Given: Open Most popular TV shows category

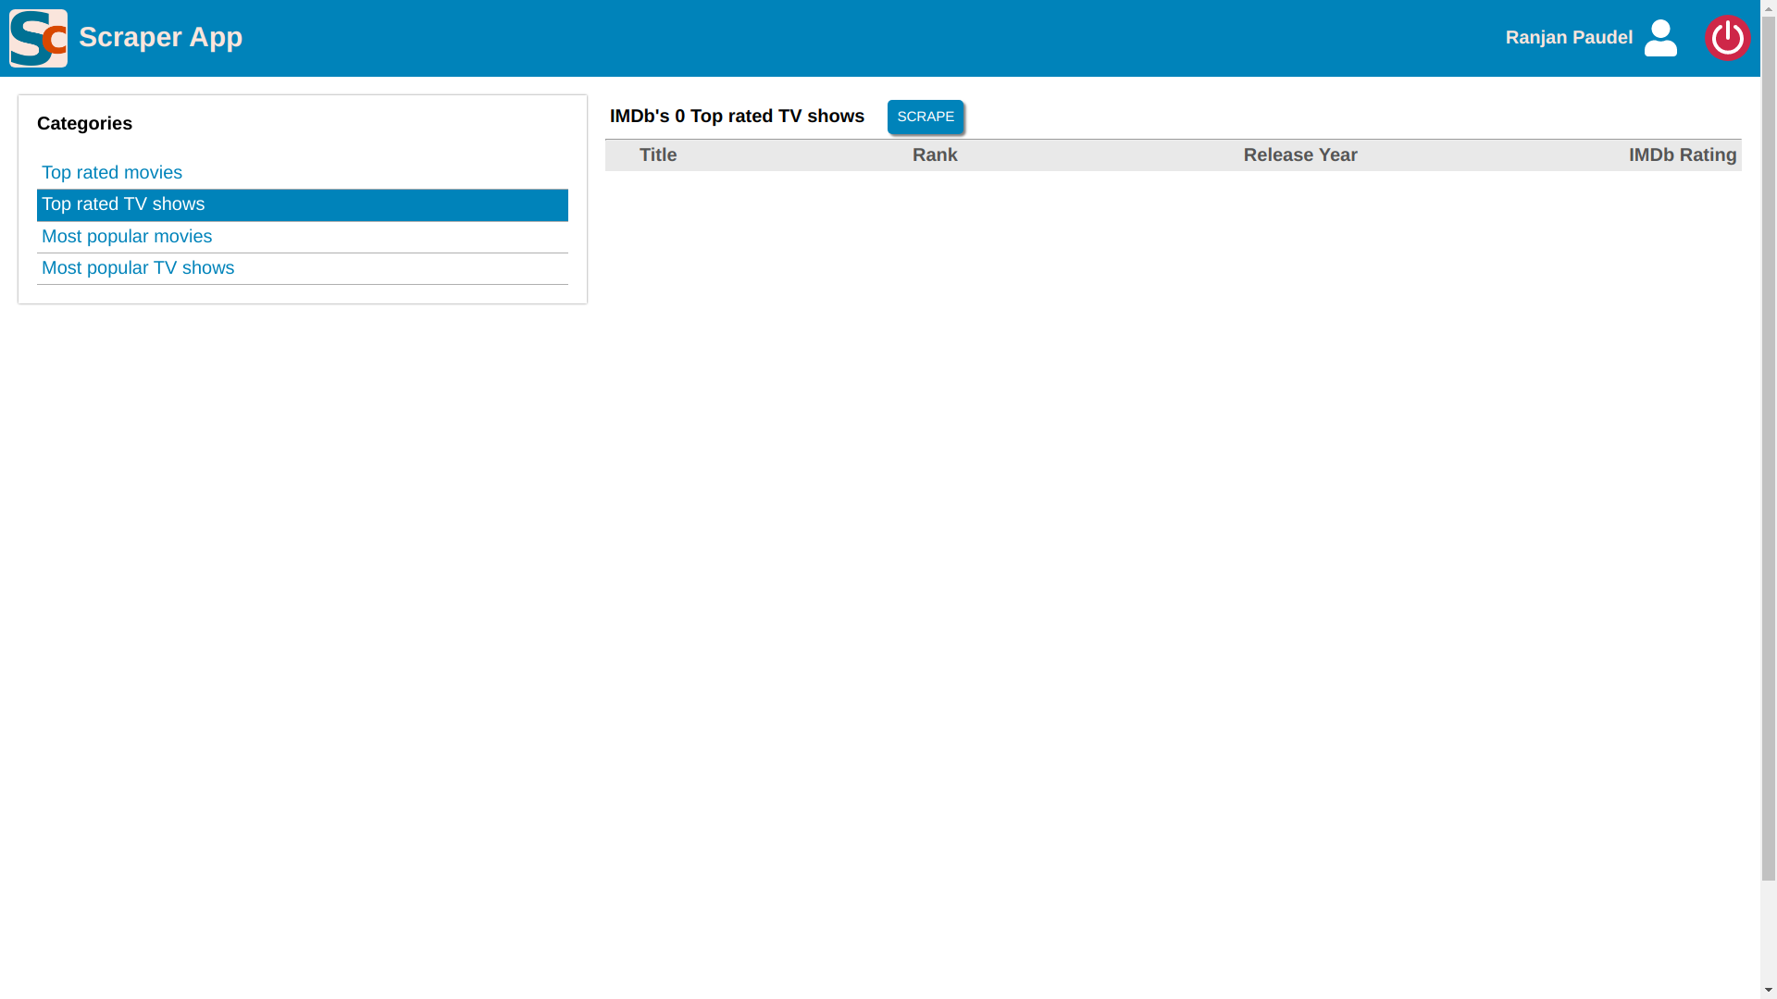Looking at the screenshot, I should coord(138,268).
